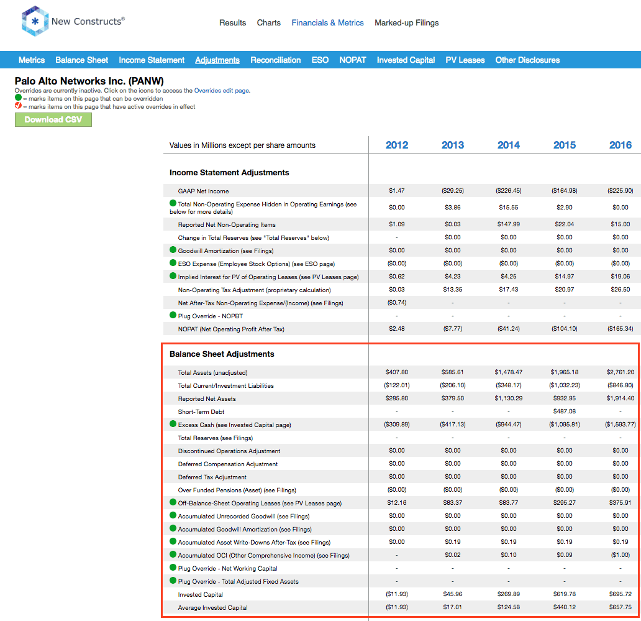Open the Charts section
The image size is (641, 621).
point(268,23)
